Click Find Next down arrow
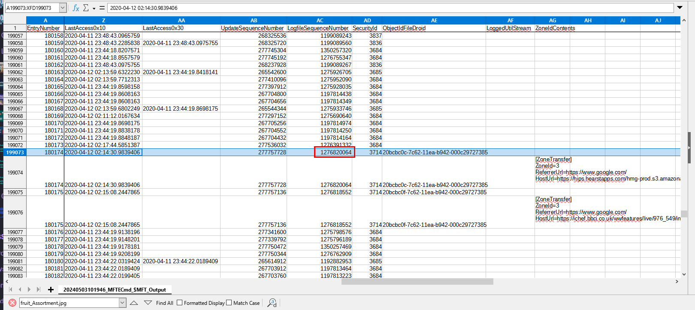The width and height of the screenshot is (695, 310). (148, 303)
